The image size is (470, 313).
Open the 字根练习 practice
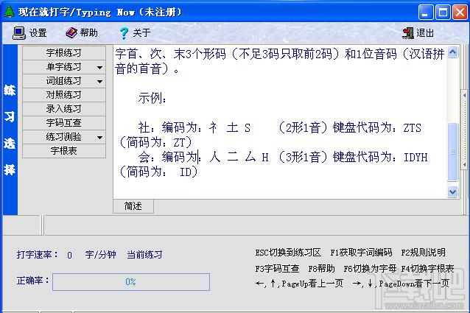64,53
